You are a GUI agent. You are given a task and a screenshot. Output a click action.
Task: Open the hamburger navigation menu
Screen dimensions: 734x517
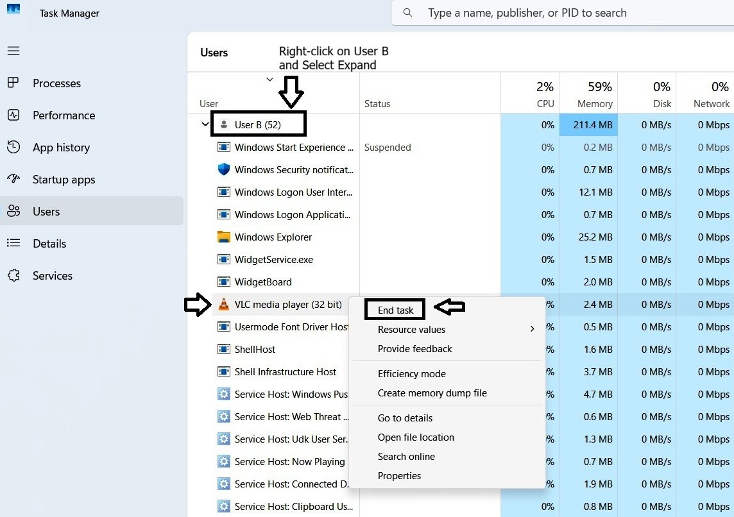click(13, 51)
